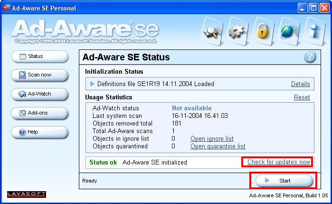
Task: Maximize the Ad-Aware window
Action: (313, 8)
